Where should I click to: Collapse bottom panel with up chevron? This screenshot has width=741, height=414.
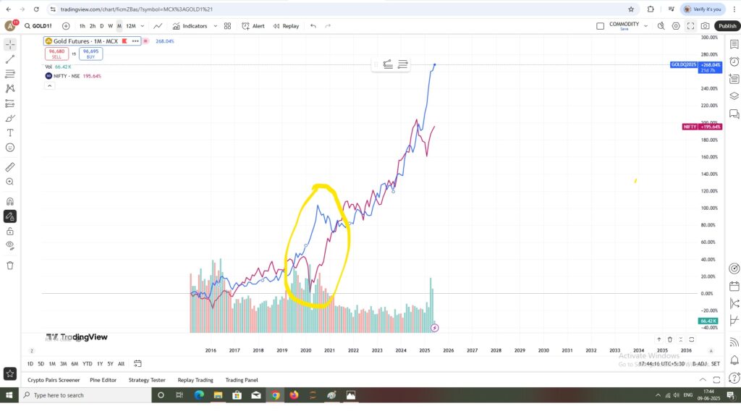click(703, 379)
